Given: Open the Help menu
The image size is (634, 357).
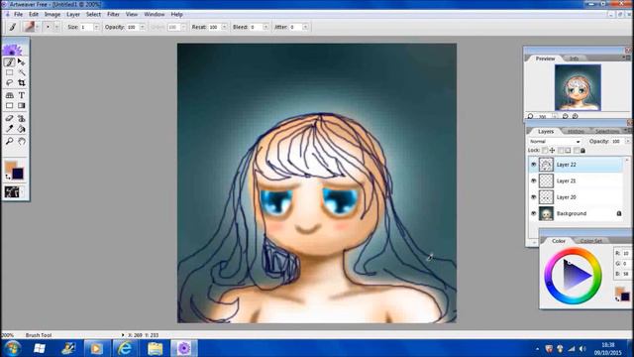Looking at the screenshot, I should tap(176, 14).
